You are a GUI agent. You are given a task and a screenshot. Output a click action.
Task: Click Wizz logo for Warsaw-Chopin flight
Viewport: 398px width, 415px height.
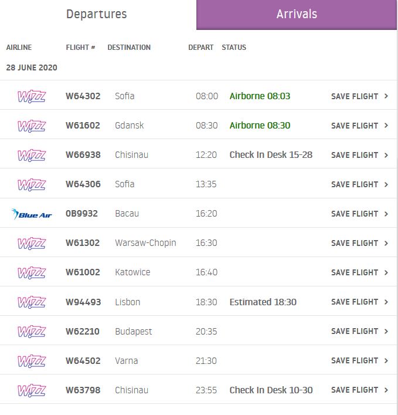click(32, 243)
